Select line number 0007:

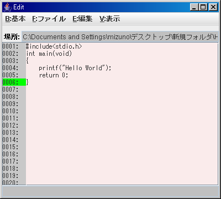(10, 90)
